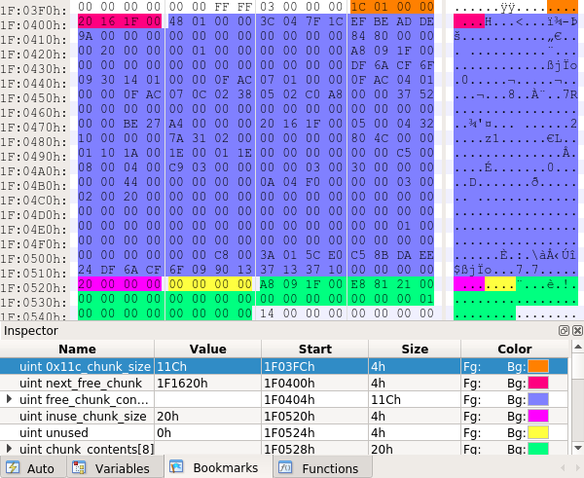Click start address 1F0524h cell
The height and width of the screenshot is (478, 584).
289,432
